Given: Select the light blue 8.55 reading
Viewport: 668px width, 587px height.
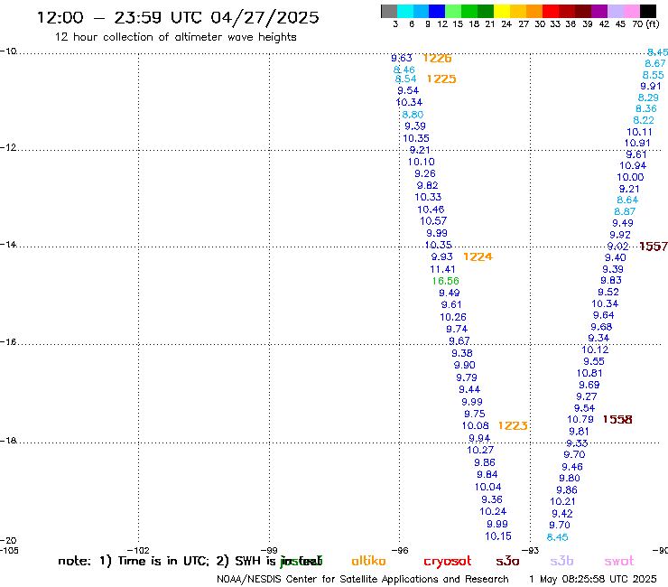Looking at the screenshot, I should (x=653, y=75).
